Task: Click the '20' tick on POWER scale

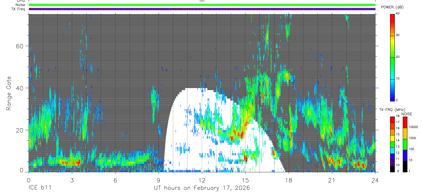Action: (x=398, y=57)
